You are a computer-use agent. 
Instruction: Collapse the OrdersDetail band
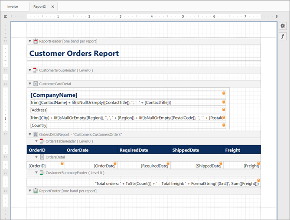pos(36,157)
